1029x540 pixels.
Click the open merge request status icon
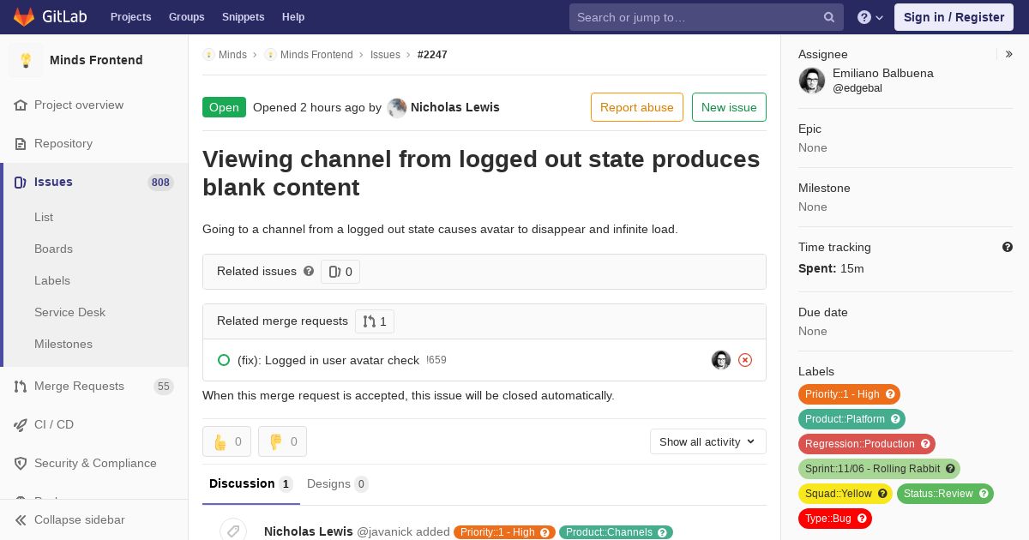coord(224,360)
